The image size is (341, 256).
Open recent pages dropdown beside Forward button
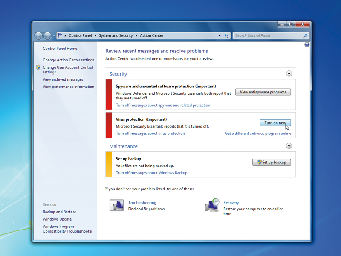point(54,36)
